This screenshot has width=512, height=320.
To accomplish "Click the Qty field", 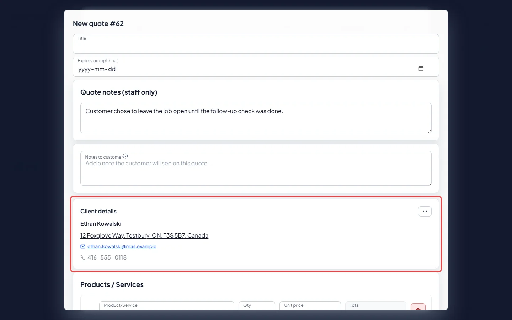I will point(257,306).
